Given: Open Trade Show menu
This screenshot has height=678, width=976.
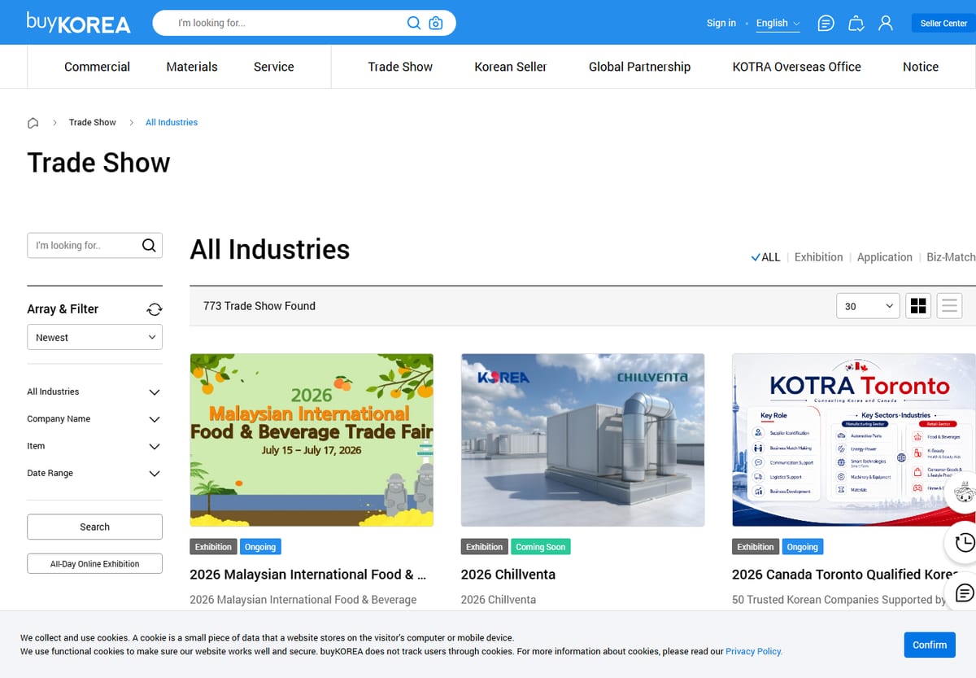Looking at the screenshot, I should point(400,67).
